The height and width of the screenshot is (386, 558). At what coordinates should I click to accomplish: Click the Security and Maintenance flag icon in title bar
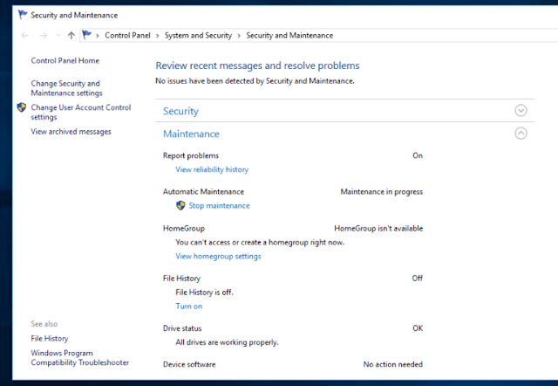(23, 15)
